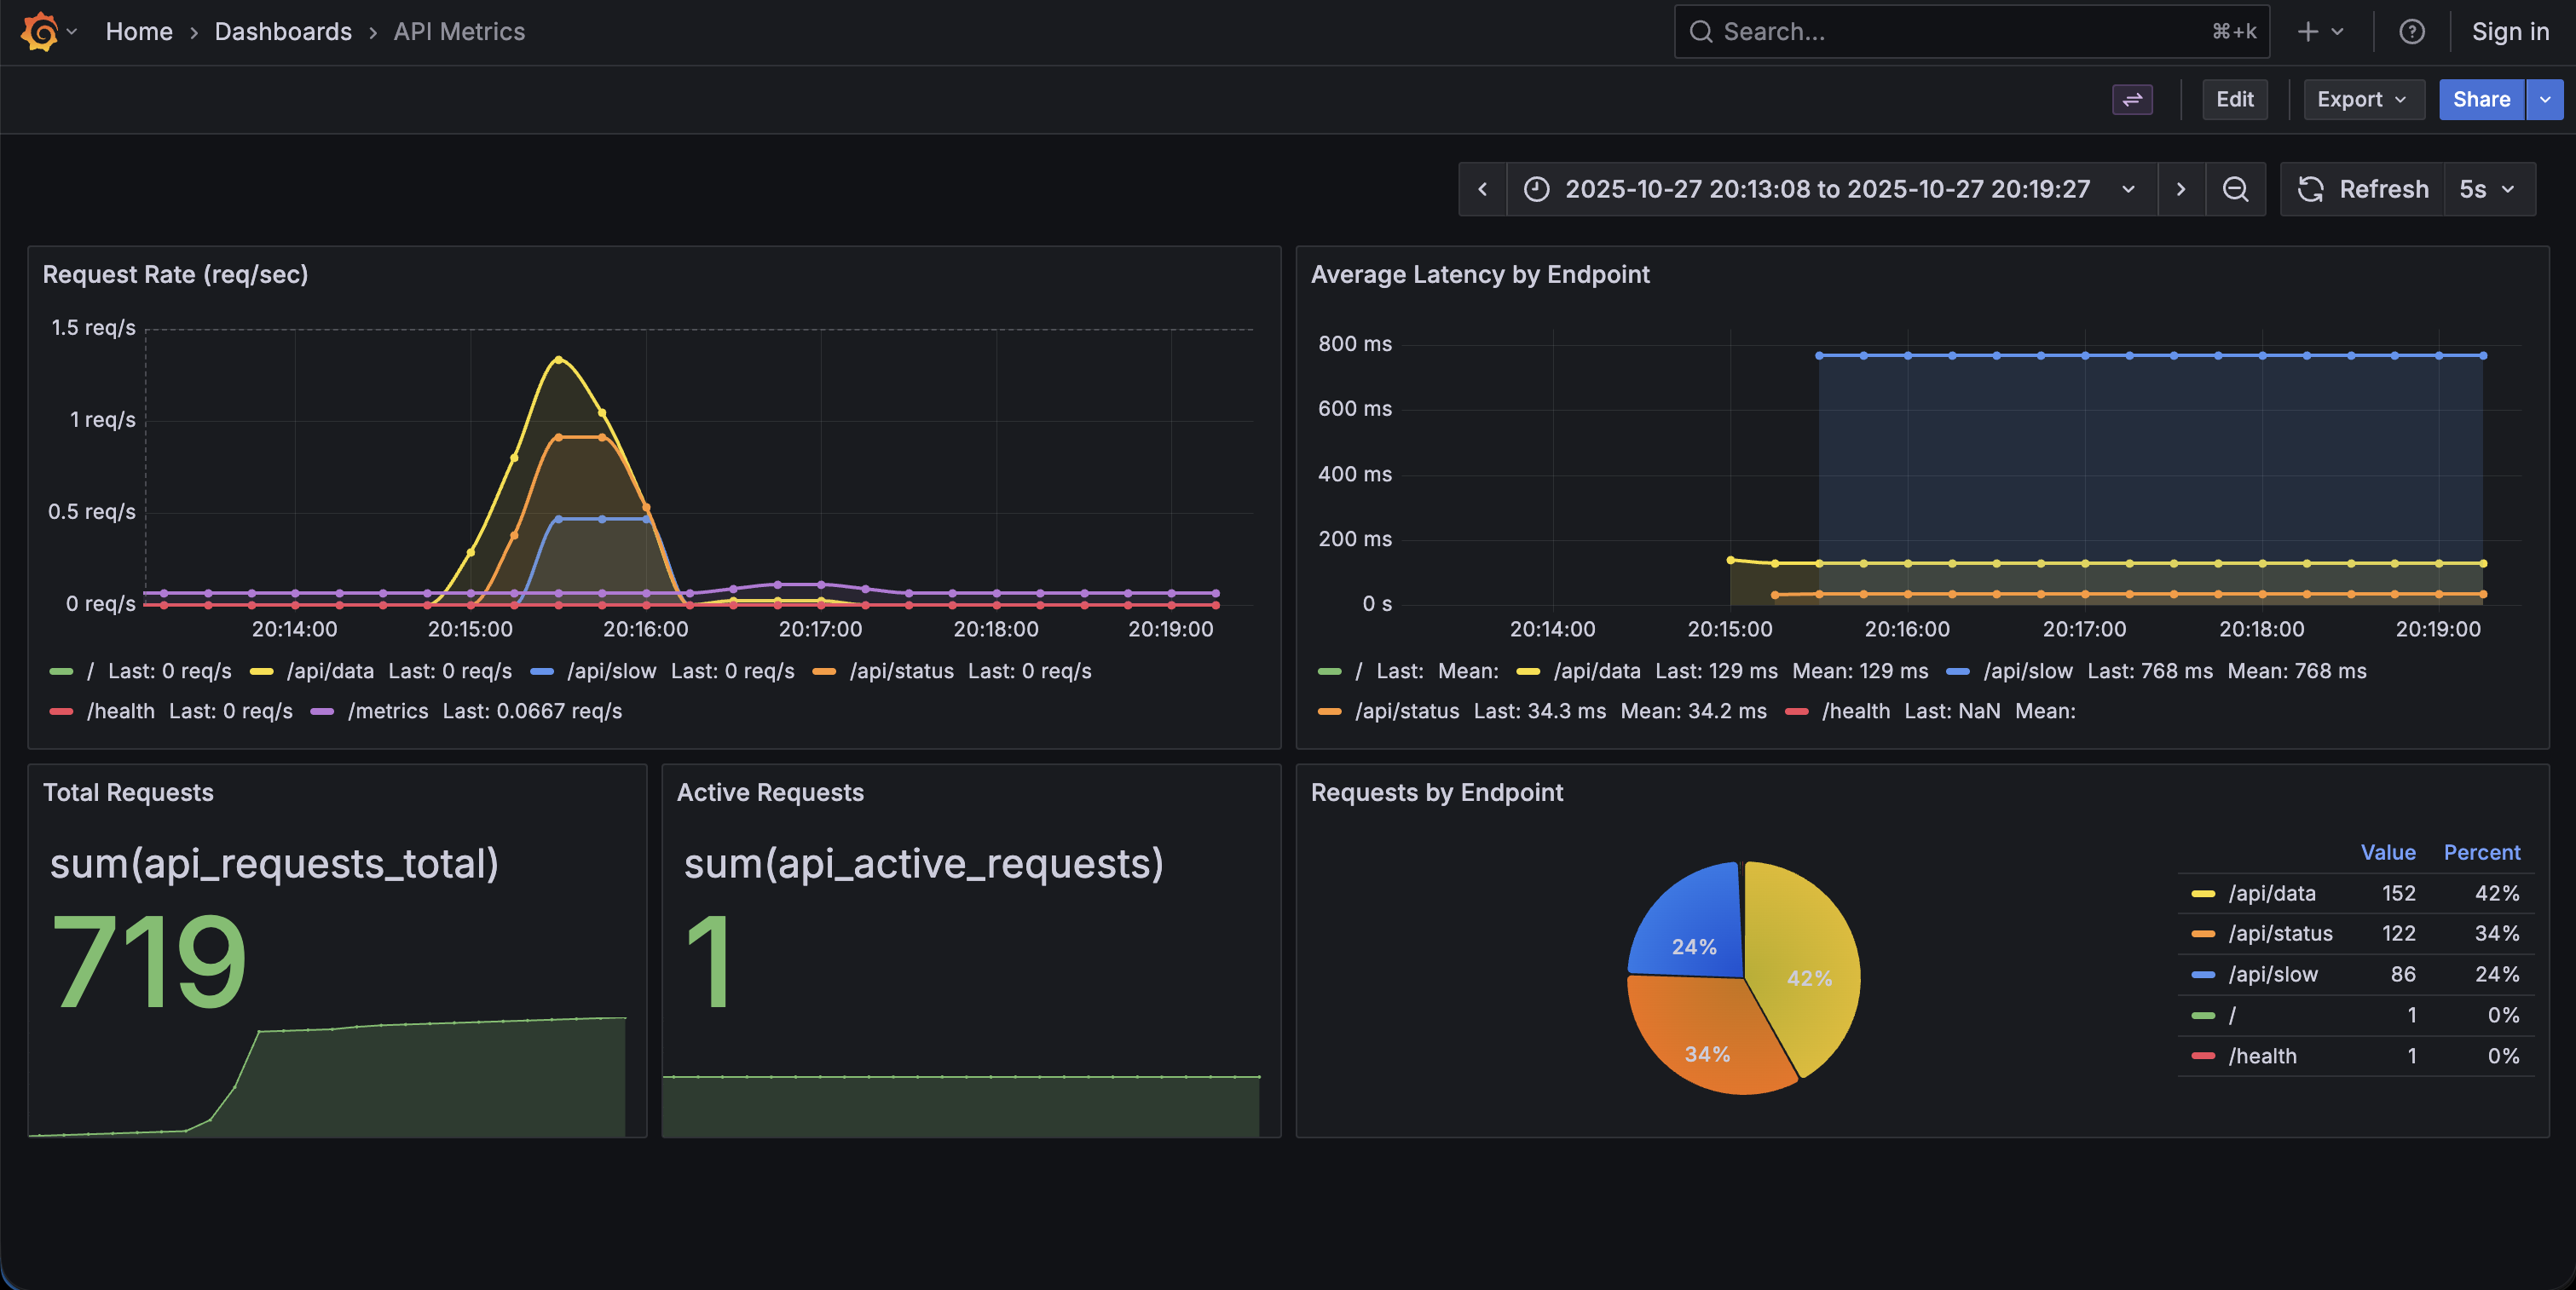2576x1290 pixels.
Task: Click the Edit button
Action: click(x=2235, y=100)
